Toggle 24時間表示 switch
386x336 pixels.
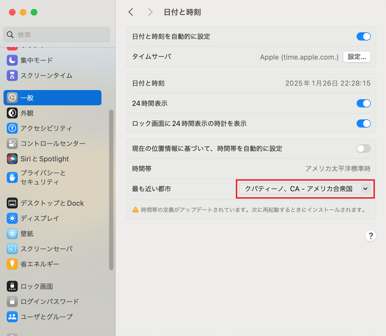(x=364, y=103)
